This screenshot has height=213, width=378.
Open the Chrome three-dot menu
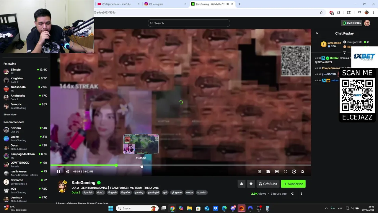point(374,12)
